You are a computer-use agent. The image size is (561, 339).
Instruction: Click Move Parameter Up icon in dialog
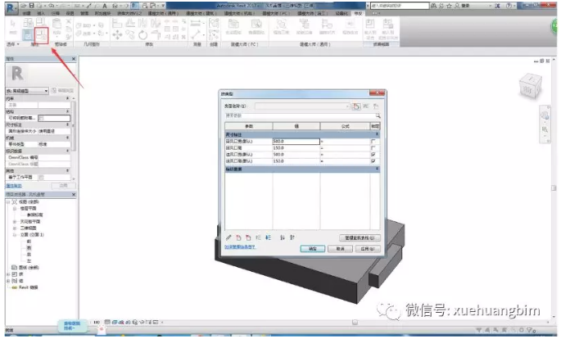[258, 237]
